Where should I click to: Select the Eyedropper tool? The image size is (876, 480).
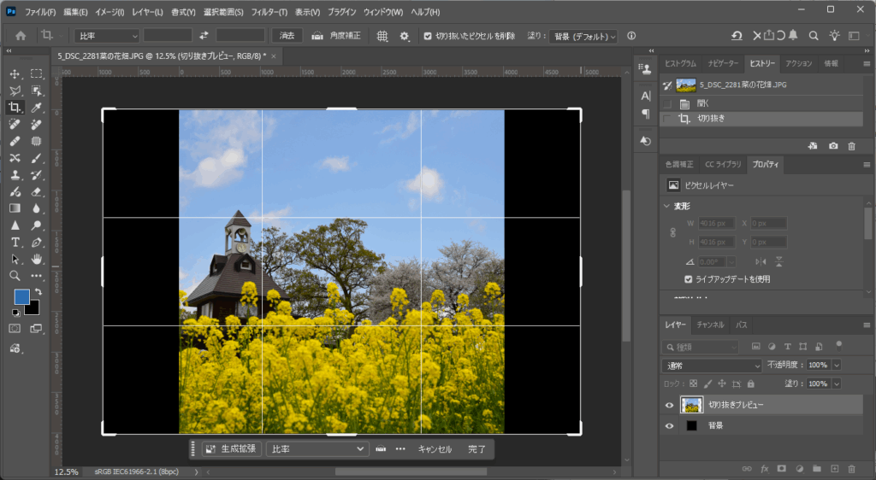[x=37, y=108]
